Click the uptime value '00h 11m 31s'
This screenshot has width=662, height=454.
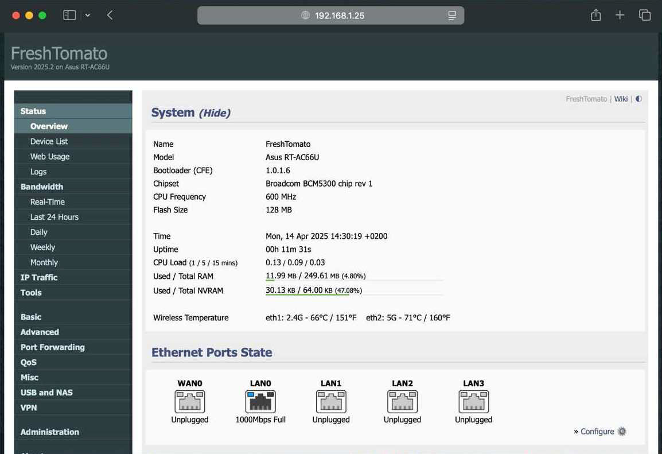tap(289, 250)
